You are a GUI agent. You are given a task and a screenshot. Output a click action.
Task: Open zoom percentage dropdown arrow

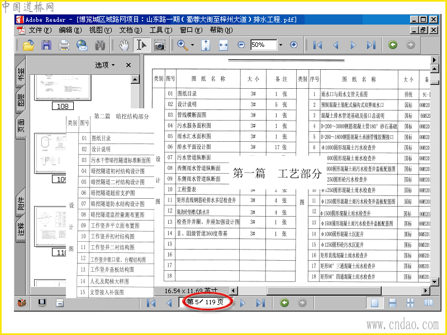[281, 45]
